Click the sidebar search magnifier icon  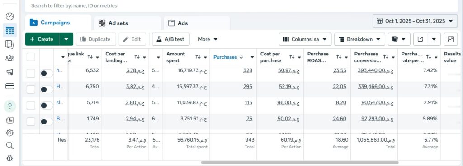[10, 145]
